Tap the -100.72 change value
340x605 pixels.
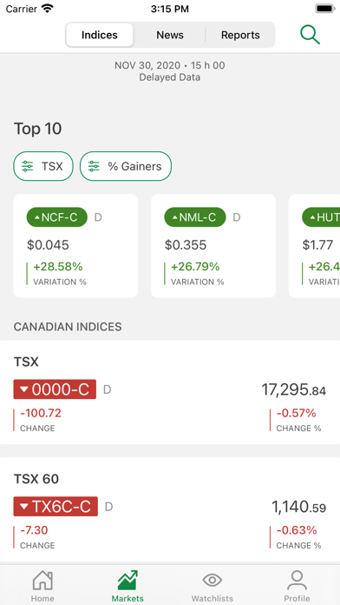(x=41, y=413)
